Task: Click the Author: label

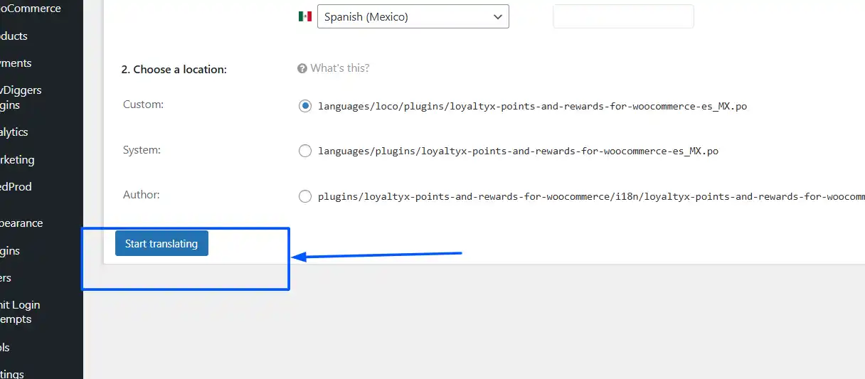Action: point(142,194)
